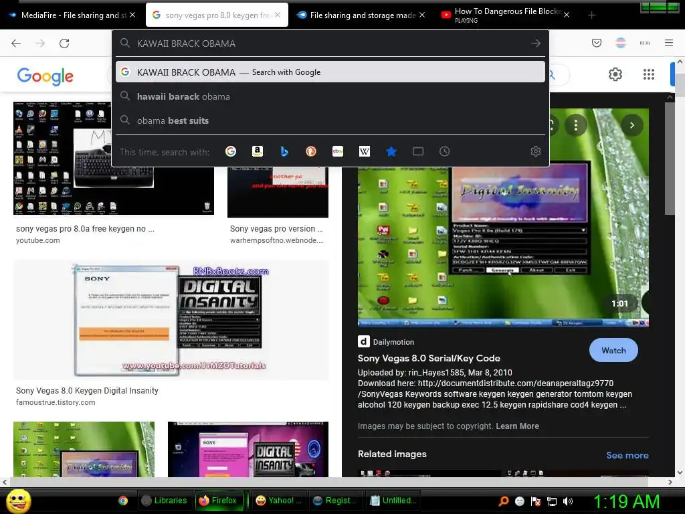Click the preview panel vertical scrollbar
This screenshot has height=514, width=685.
pyautogui.click(x=670, y=158)
